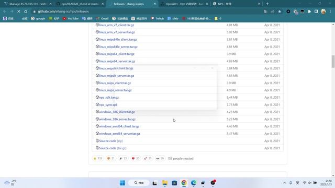Download linux_mips_client.tar.gz

pos(115,83)
